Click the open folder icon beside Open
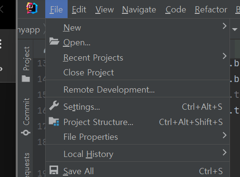 (x=54, y=42)
